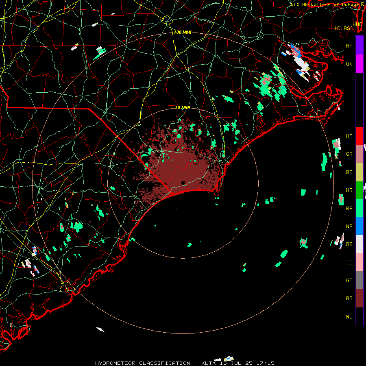Click the RF legend label
This screenshot has height=366, width=366.
pos(349,46)
